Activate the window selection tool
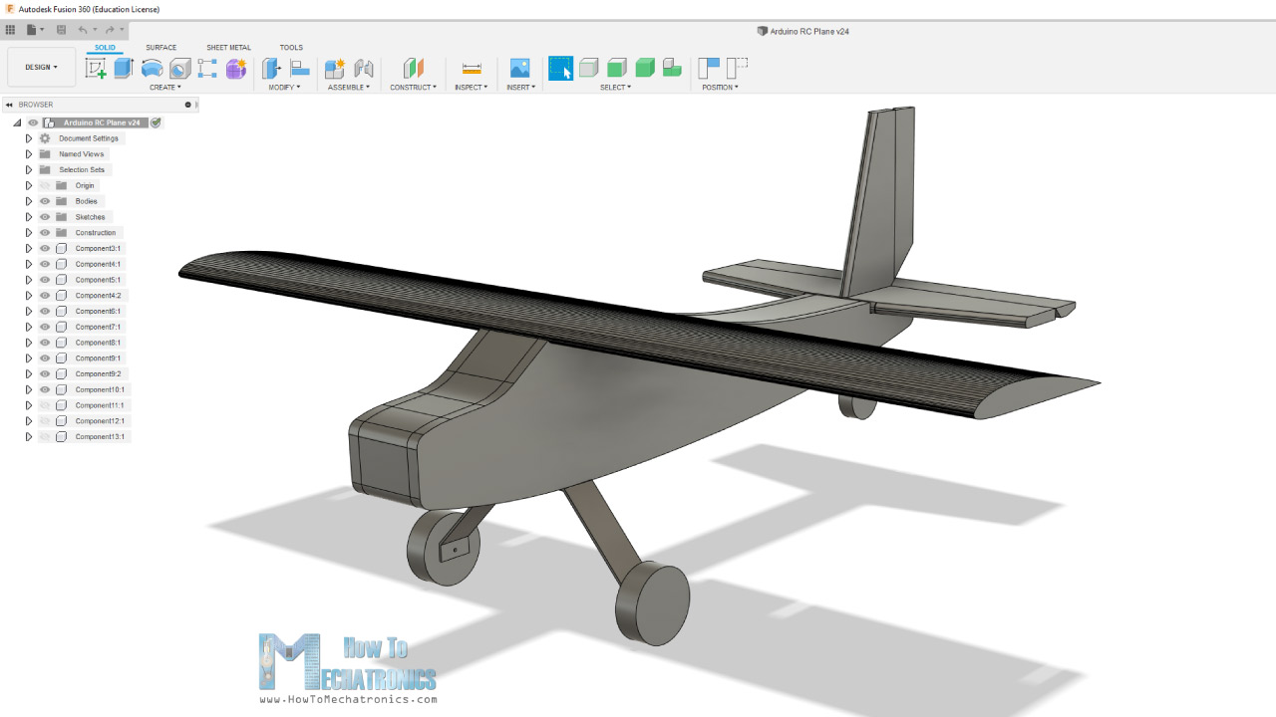1276x717 pixels. [x=560, y=68]
